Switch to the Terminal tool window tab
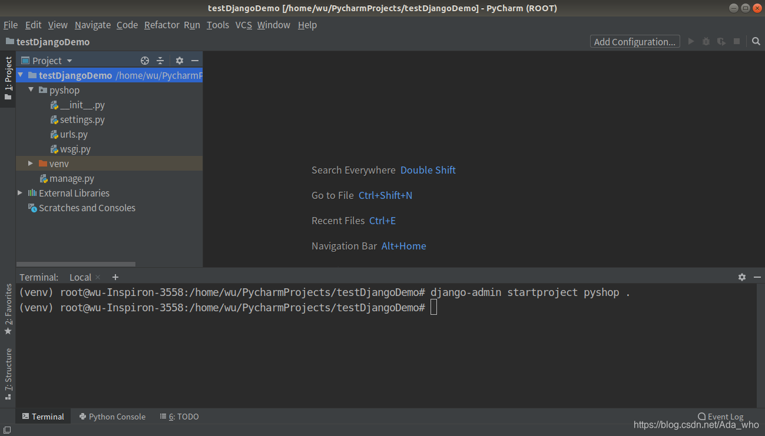 [x=43, y=417]
